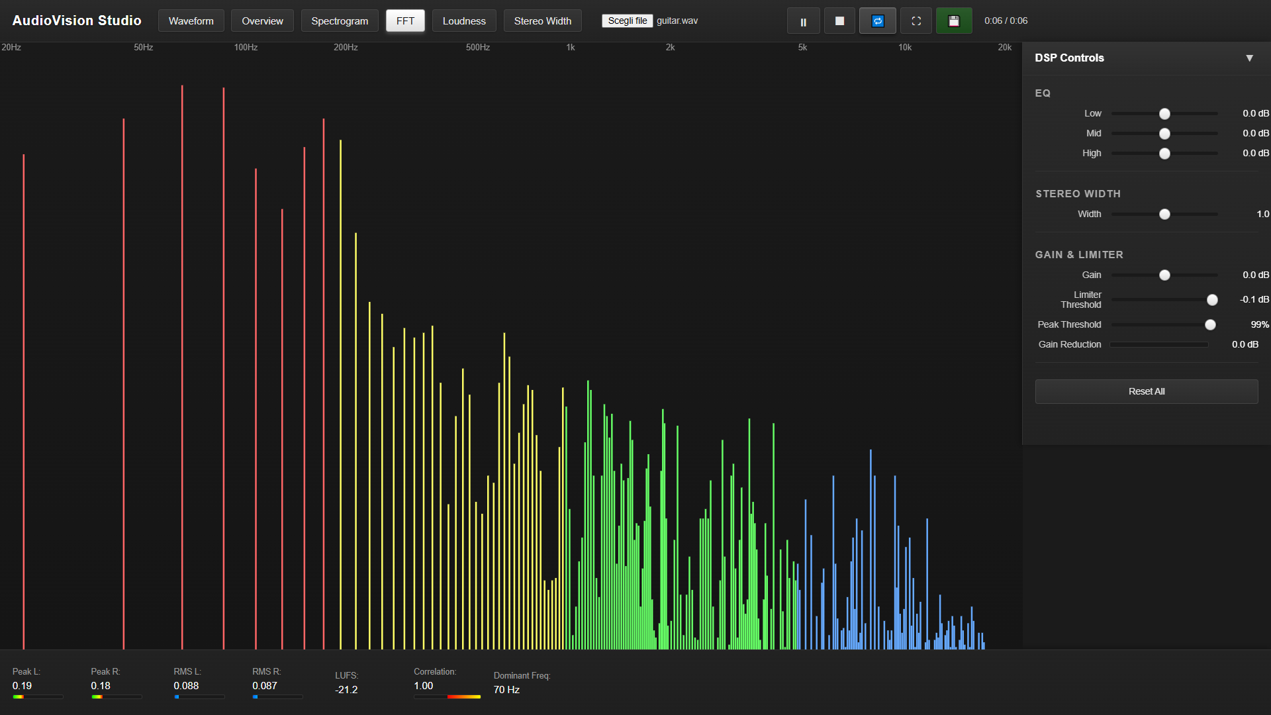Viewport: 1271px width, 715px height.
Task: Click the Mid EQ slider knob
Action: [x=1164, y=134]
